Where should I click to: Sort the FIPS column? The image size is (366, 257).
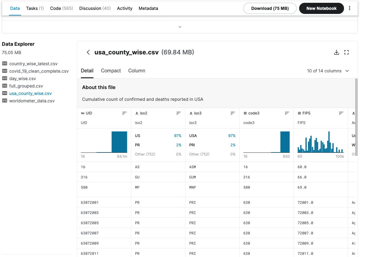tap(341, 113)
